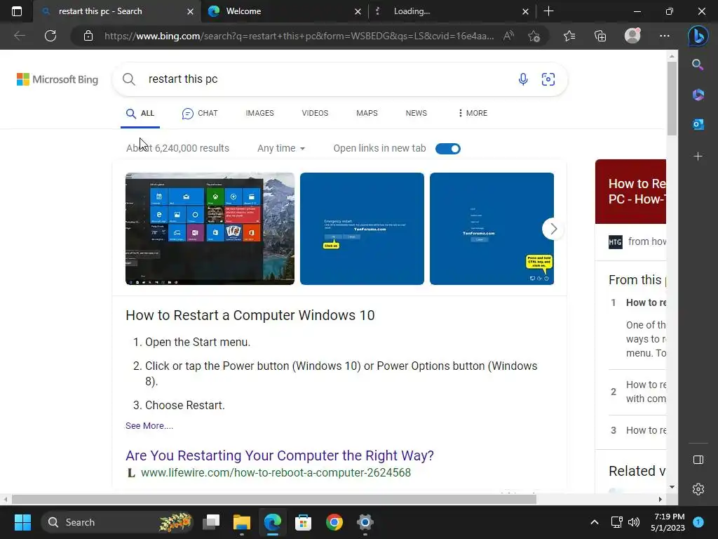Viewport: 718px width, 539px height.
Task: Open the Windows Start menu
Action: [x=22, y=522]
